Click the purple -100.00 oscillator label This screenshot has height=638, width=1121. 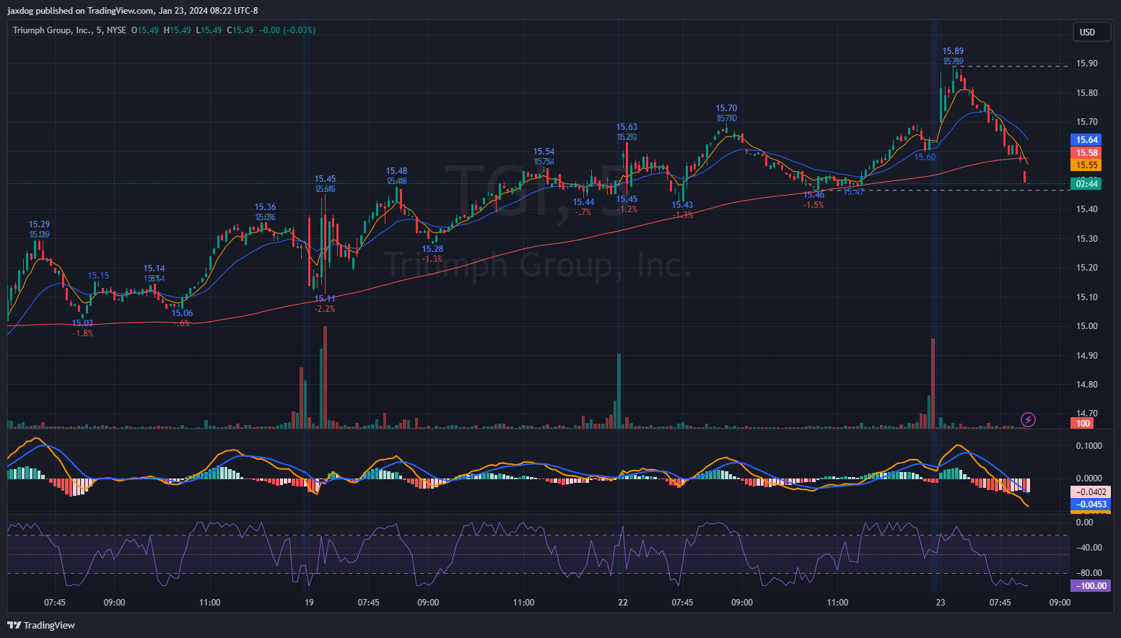pos(1090,586)
